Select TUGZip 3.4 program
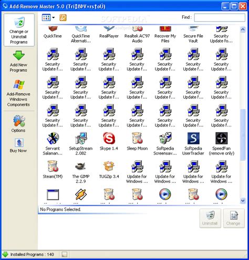The image size is (249, 260). [109, 170]
